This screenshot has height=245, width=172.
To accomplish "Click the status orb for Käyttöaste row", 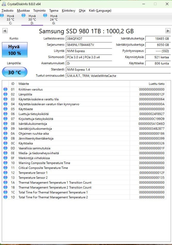I will tap(5, 109).
